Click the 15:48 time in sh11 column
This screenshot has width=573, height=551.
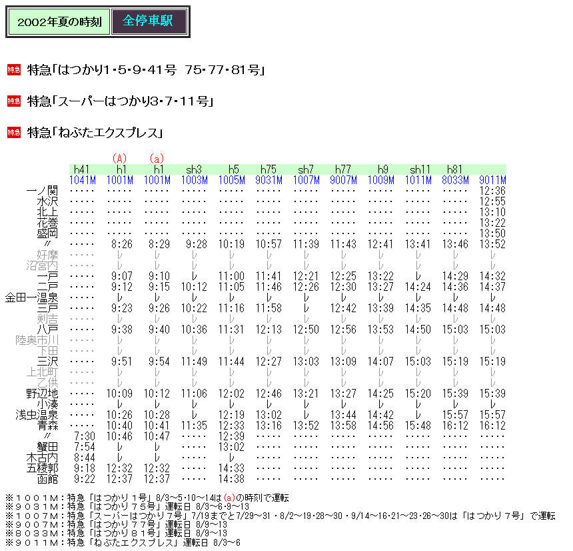point(418,425)
